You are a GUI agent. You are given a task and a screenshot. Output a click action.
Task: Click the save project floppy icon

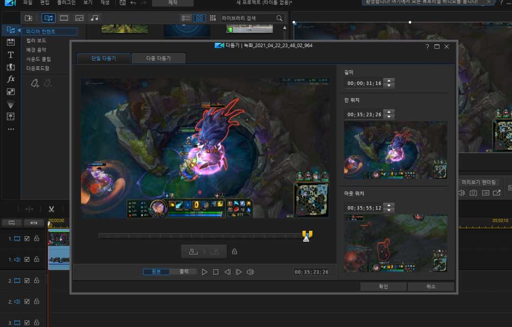[x=122, y=3]
